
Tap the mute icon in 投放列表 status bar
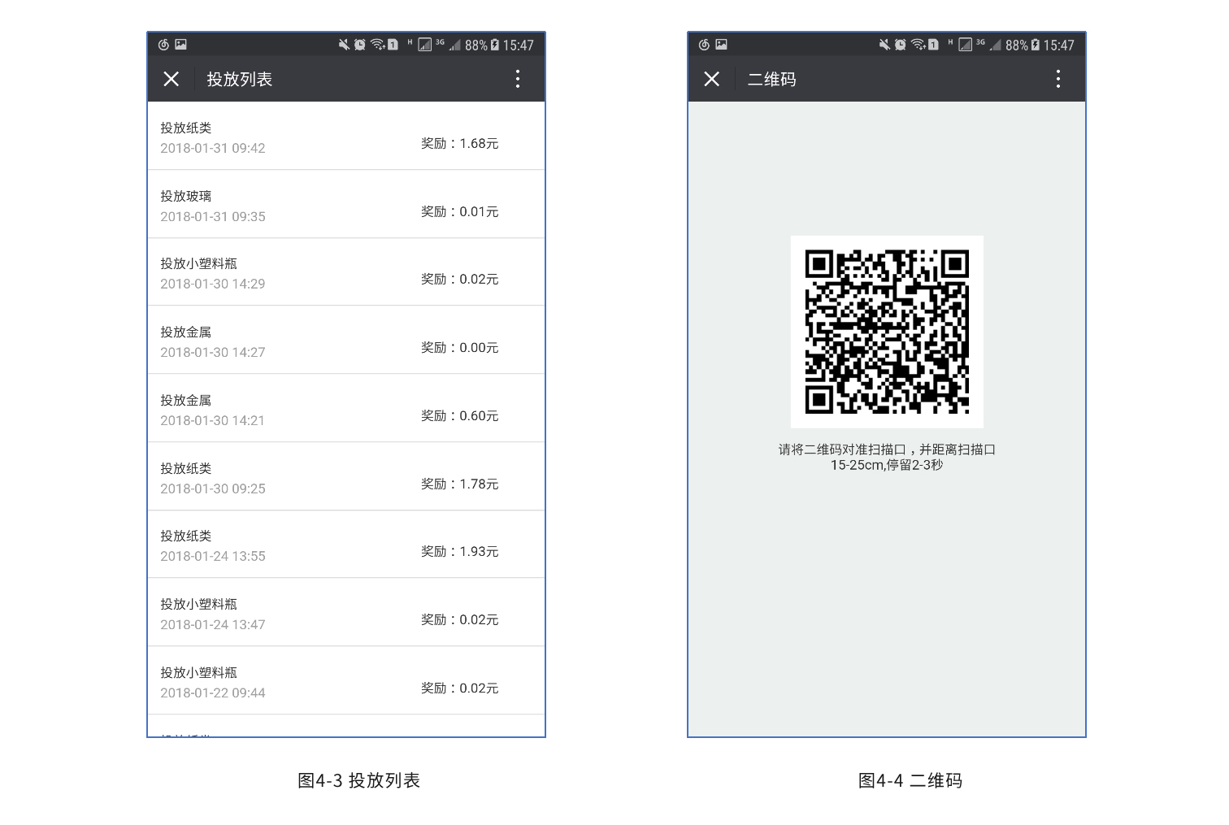pyautogui.click(x=344, y=45)
